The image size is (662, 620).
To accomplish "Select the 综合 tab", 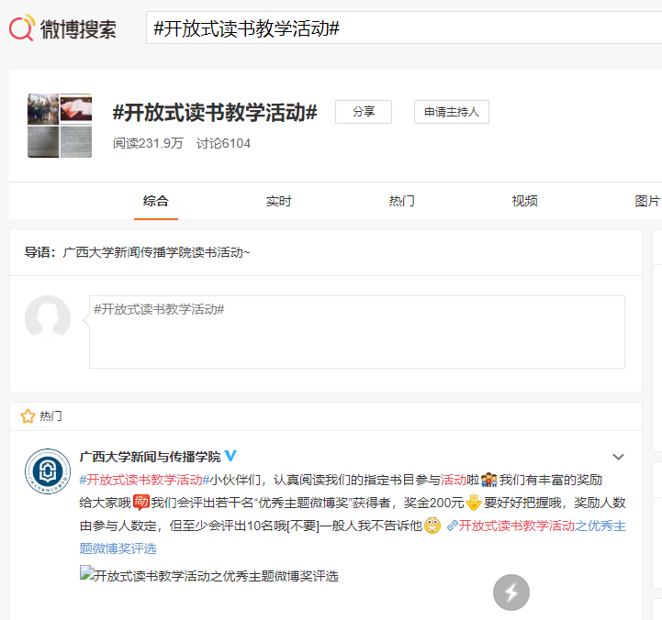I will pos(156,201).
